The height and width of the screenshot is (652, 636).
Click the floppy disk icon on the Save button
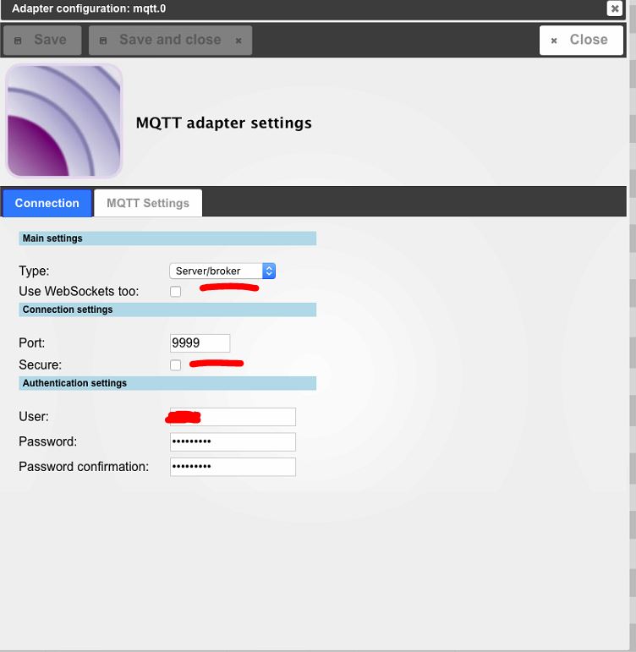pos(19,41)
